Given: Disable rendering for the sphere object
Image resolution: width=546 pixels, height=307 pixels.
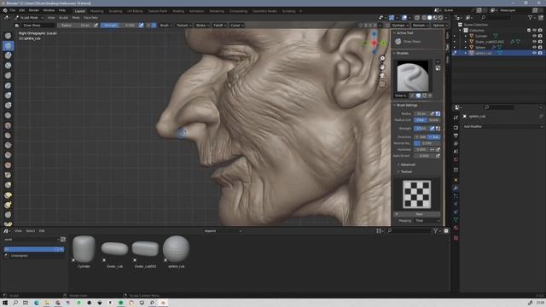Looking at the screenshot, I should pos(540,47).
